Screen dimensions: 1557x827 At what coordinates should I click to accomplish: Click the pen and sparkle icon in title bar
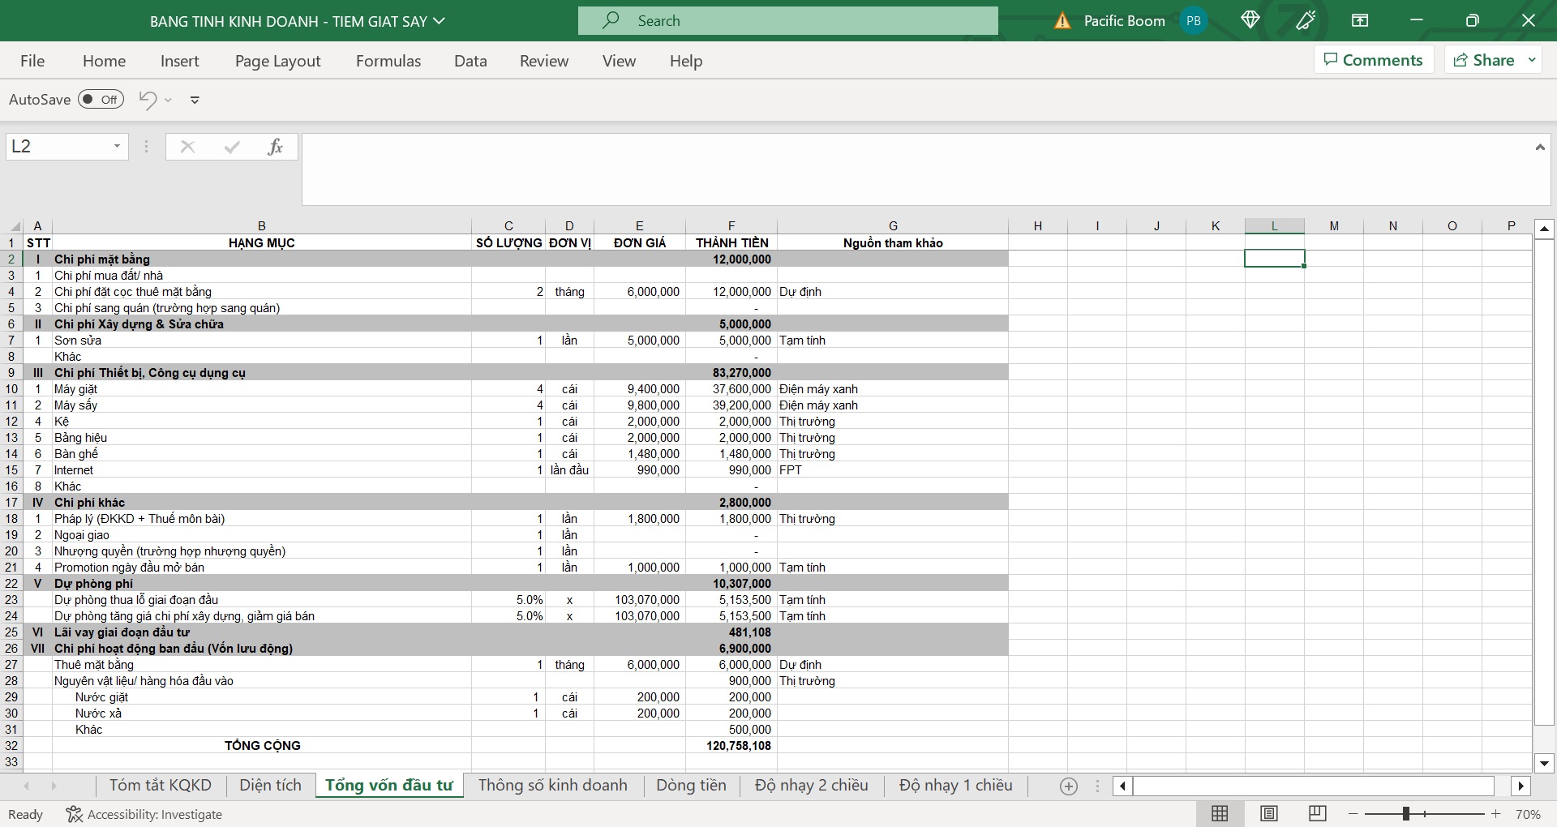1306,20
